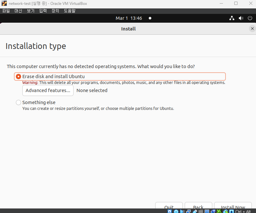Click the Ubuntu volume speaker icon
This screenshot has width=256, height=213.
[241, 18]
